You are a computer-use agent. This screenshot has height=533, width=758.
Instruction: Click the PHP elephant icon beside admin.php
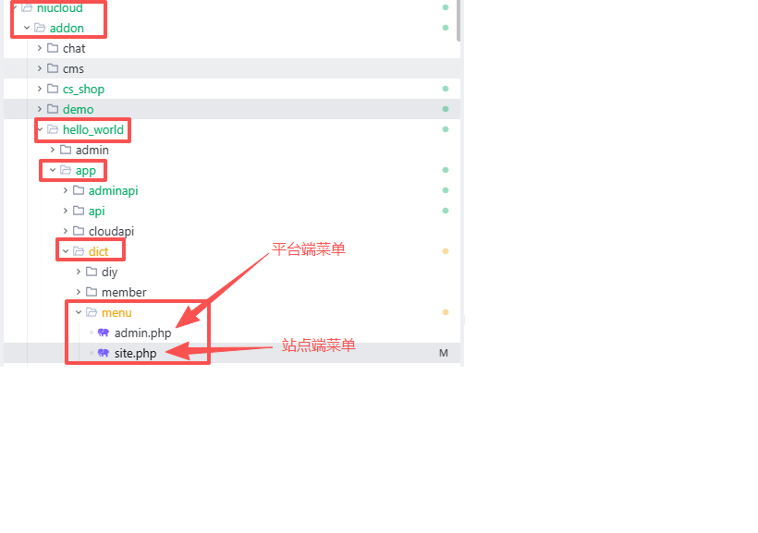(104, 333)
